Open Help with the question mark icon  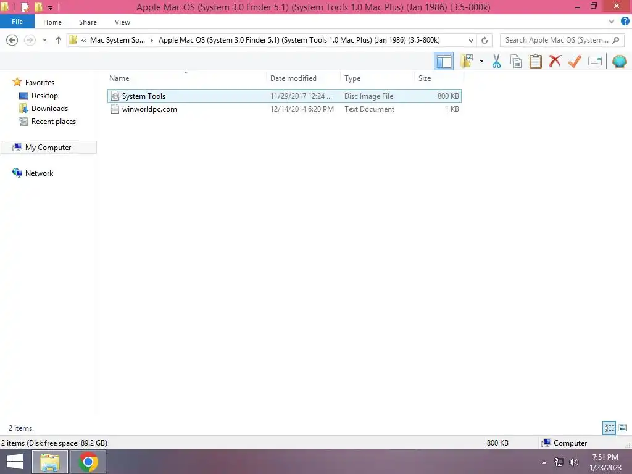pyautogui.click(x=625, y=22)
